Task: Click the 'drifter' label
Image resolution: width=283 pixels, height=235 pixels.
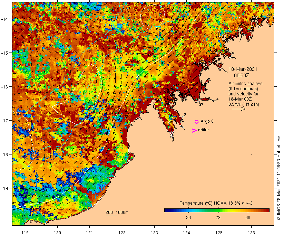Action: [203, 130]
